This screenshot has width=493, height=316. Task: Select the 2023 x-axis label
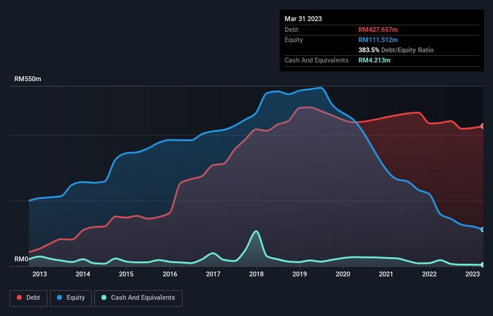coord(473,274)
